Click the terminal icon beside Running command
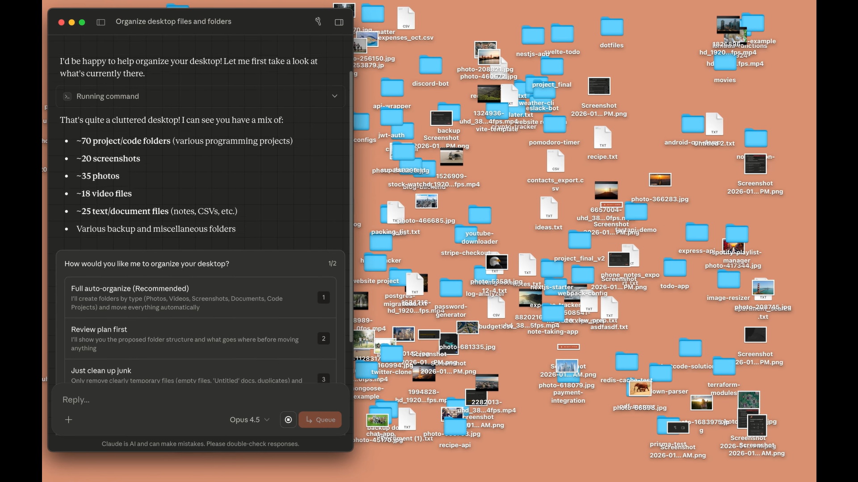This screenshot has height=482, width=858. pyautogui.click(x=67, y=96)
